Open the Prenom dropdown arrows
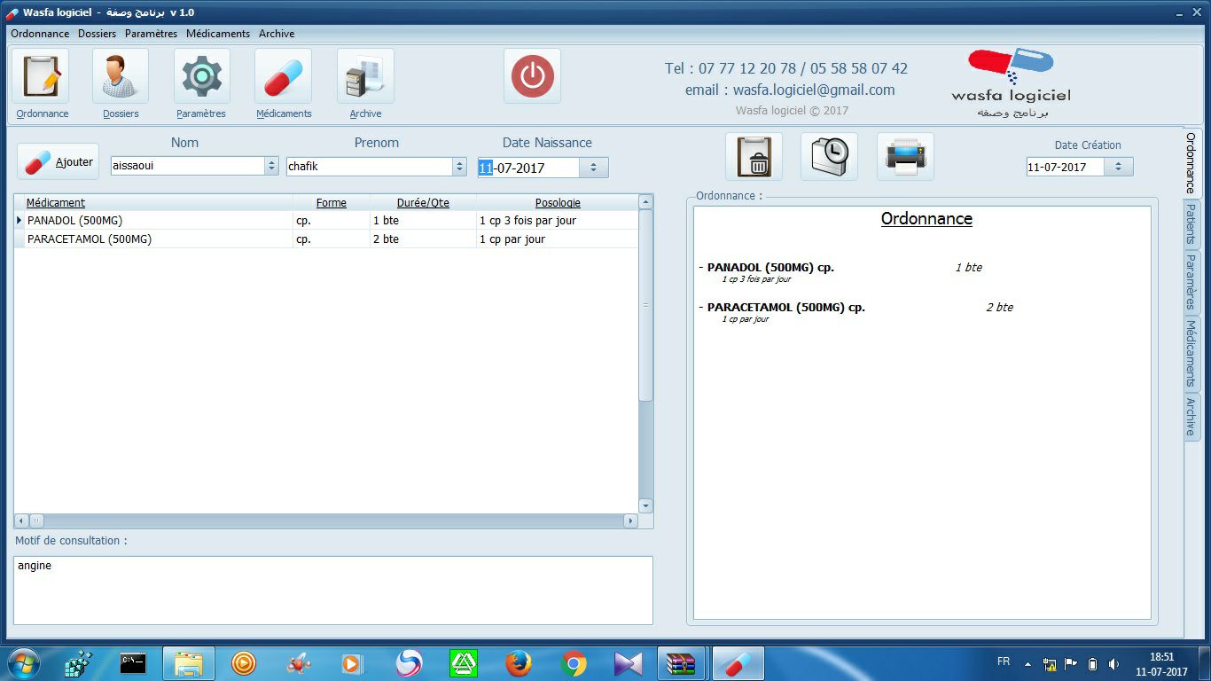This screenshot has width=1211, height=681. pos(459,166)
